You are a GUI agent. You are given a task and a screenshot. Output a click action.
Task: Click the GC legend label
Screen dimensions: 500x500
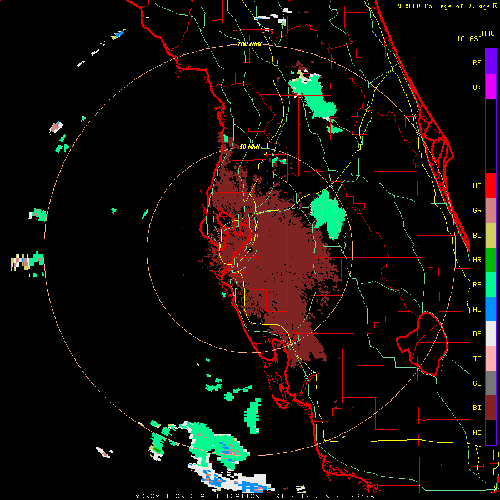click(477, 383)
